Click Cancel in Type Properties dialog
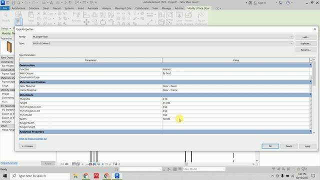 [289, 146]
